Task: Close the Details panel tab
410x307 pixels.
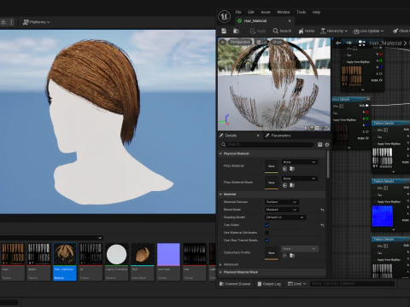Action: tap(258, 136)
